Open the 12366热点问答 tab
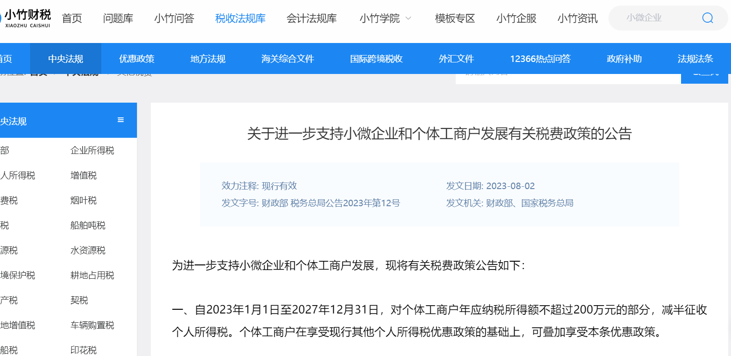 coord(540,59)
